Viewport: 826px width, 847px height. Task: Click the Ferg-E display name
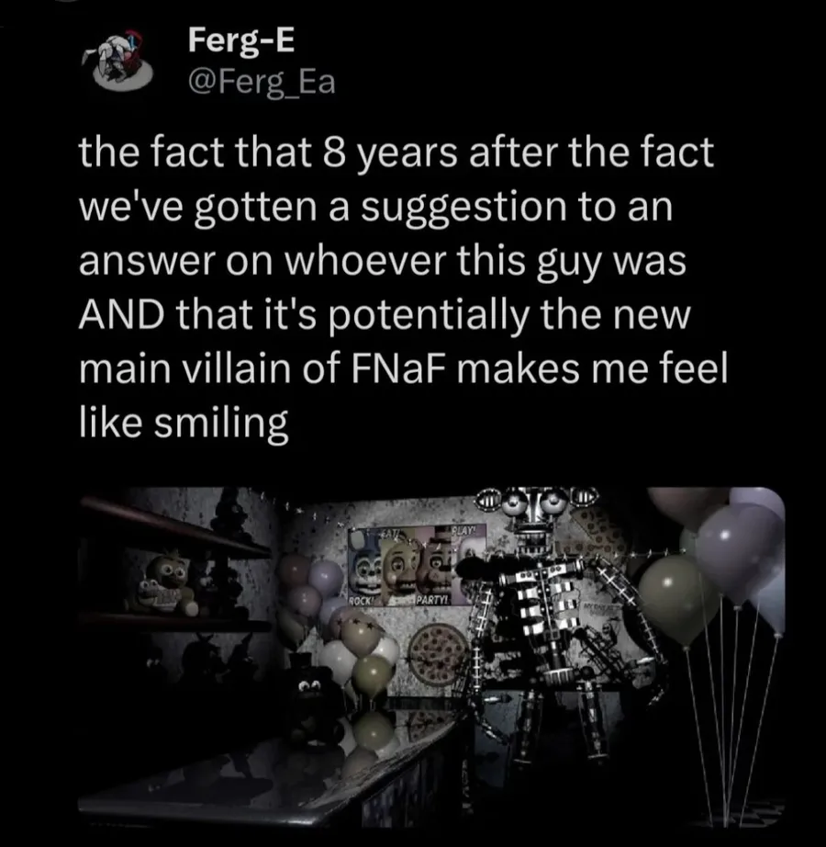[x=241, y=41]
